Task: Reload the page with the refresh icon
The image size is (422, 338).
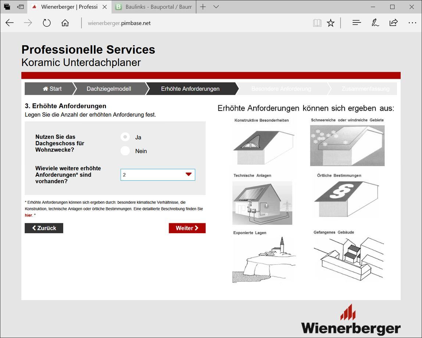Action: pyautogui.click(x=47, y=23)
